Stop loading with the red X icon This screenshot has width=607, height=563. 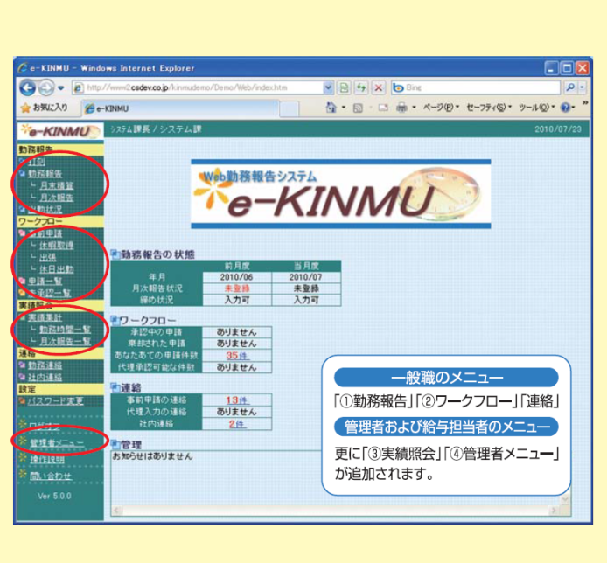(x=378, y=87)
